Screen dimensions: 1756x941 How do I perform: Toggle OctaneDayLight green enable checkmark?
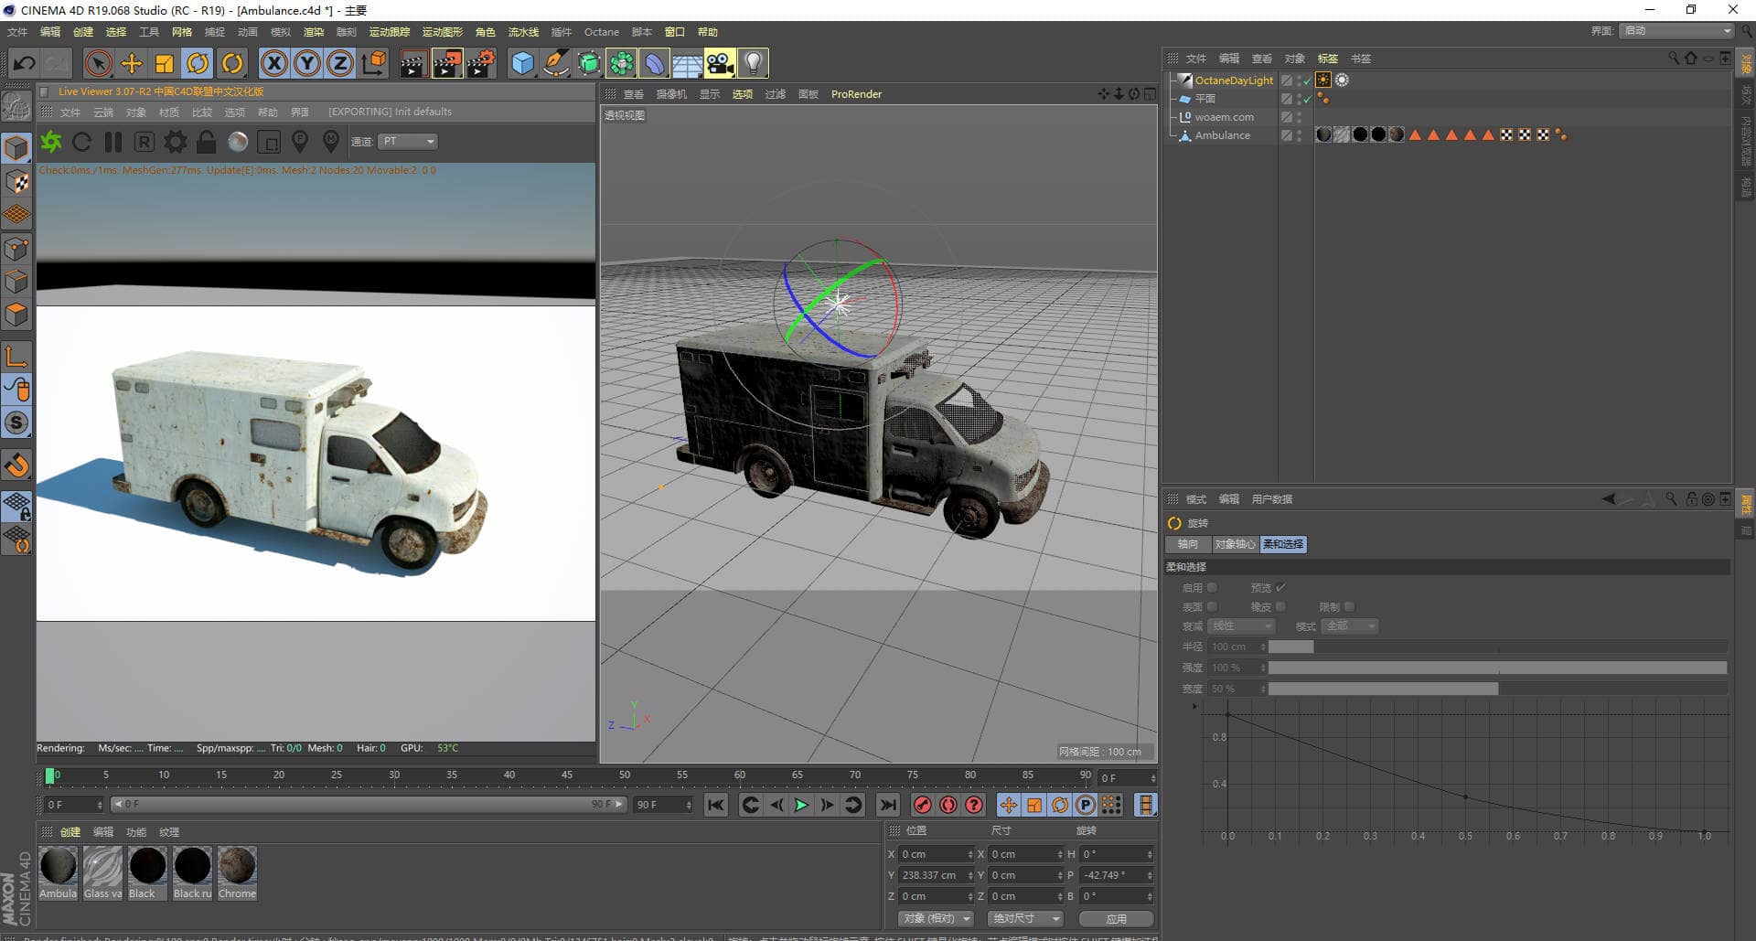coord(1307,80)
